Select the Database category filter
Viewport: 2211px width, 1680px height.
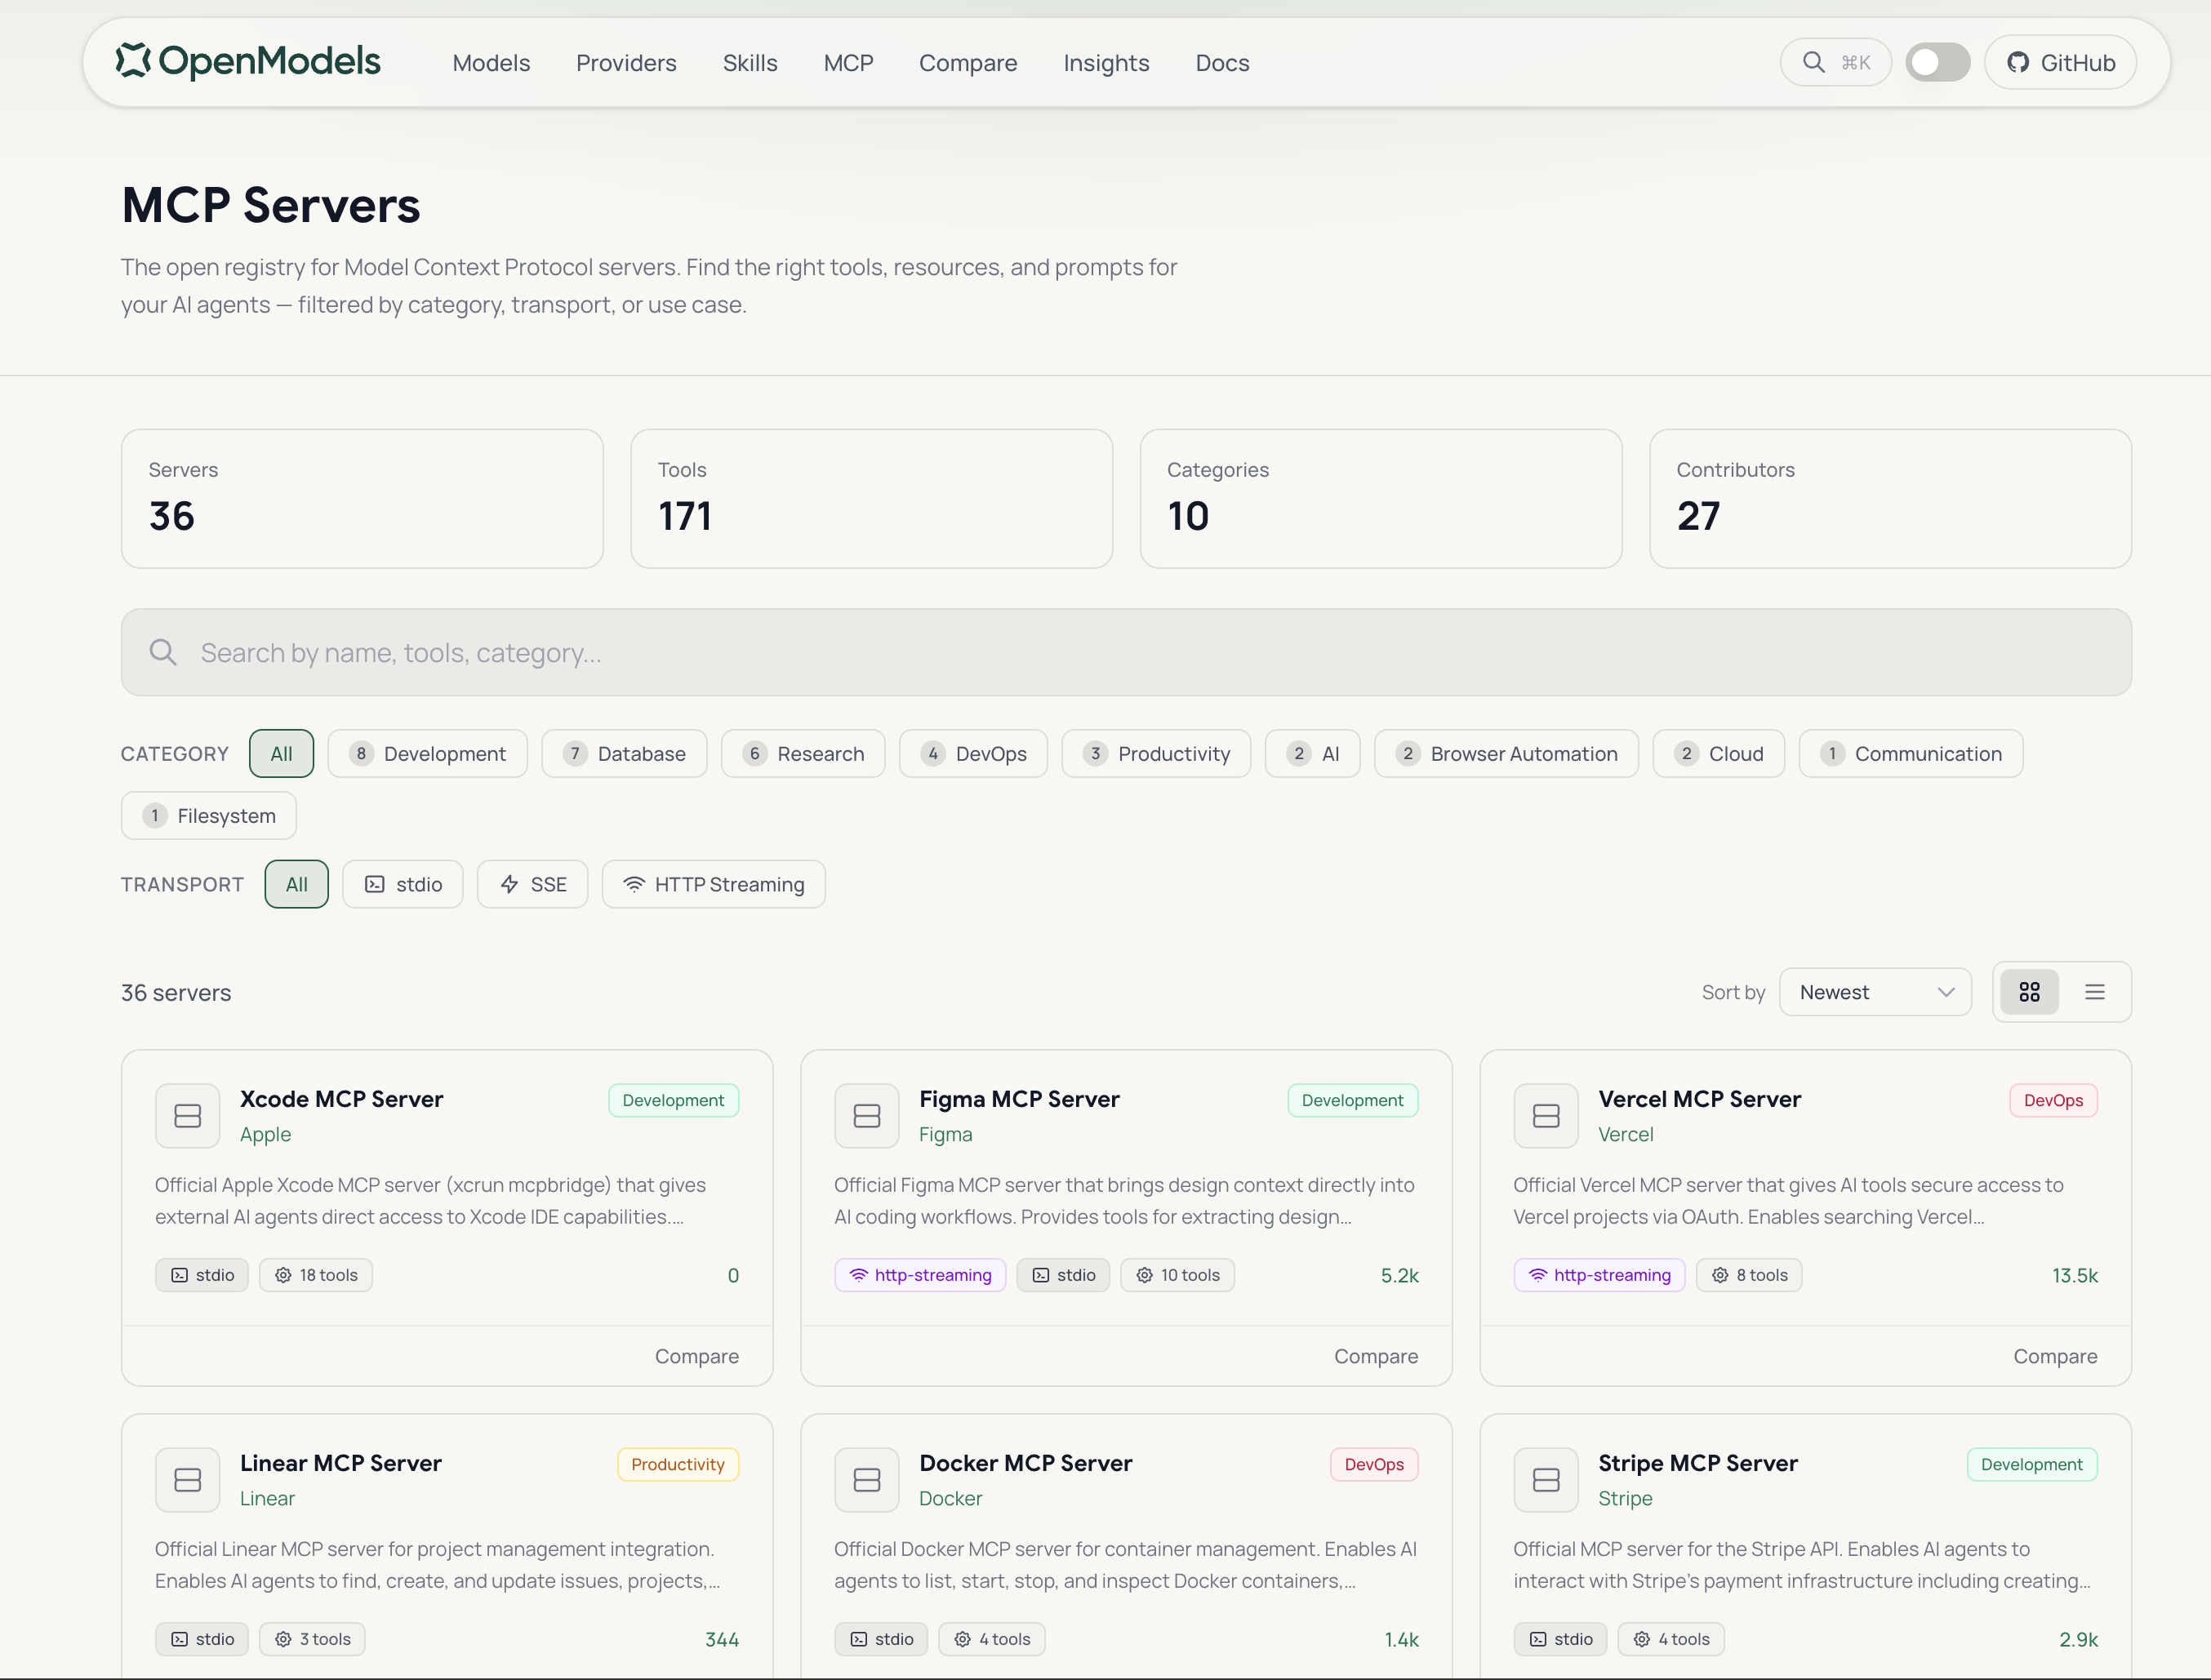tap(624, 754)
